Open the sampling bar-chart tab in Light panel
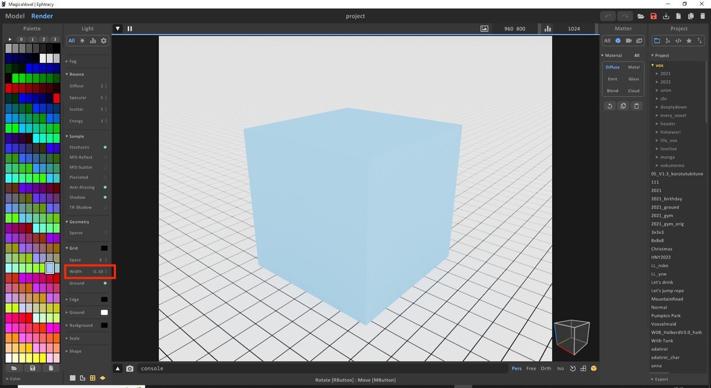 coord(93,41)
